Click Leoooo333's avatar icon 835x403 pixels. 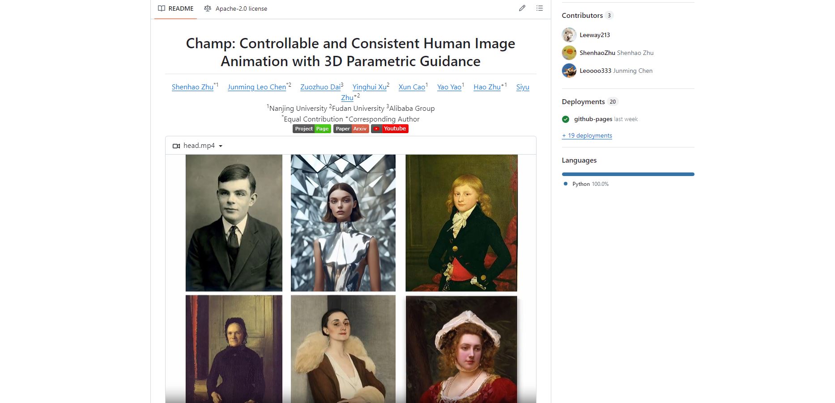pyautogui.click(x=569, y=71)
